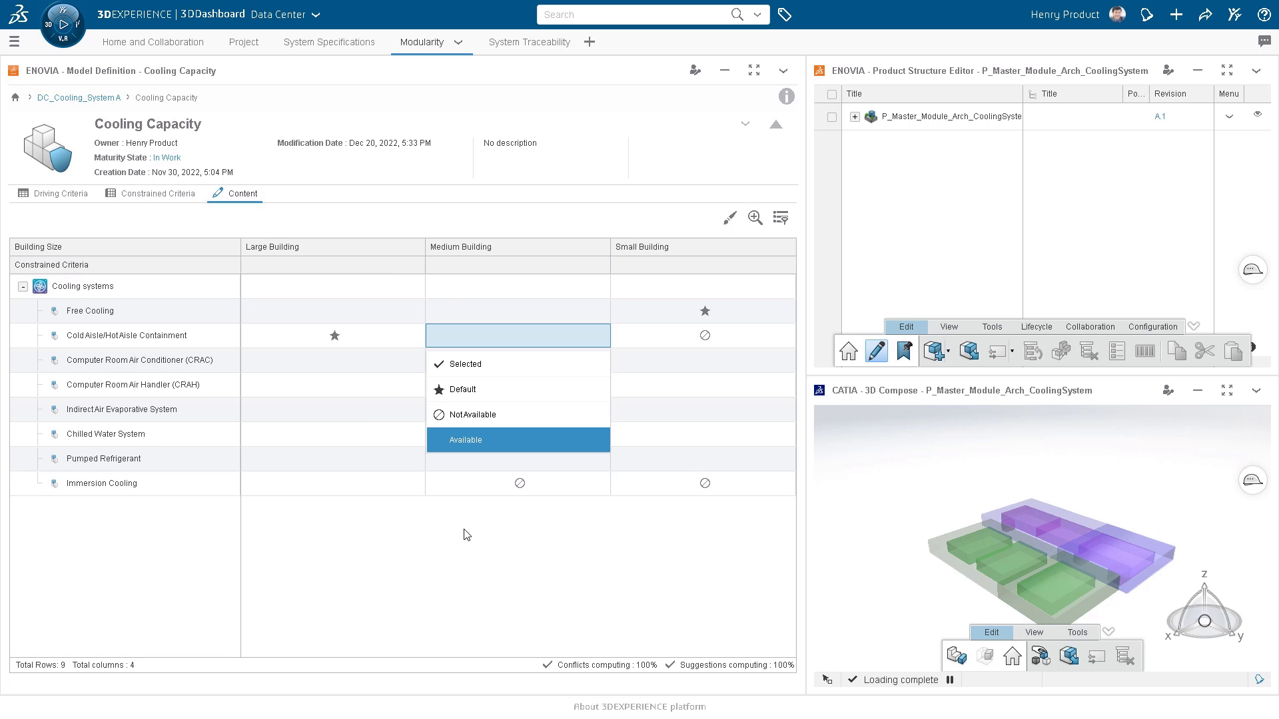Click the Copy icon in Product Structure toolbar
This screenshot has width=1279, height=719.
pos(1176,351)
